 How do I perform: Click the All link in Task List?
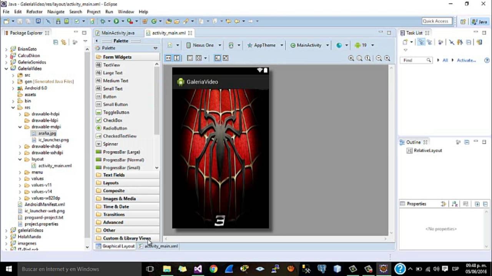point(445,60)
